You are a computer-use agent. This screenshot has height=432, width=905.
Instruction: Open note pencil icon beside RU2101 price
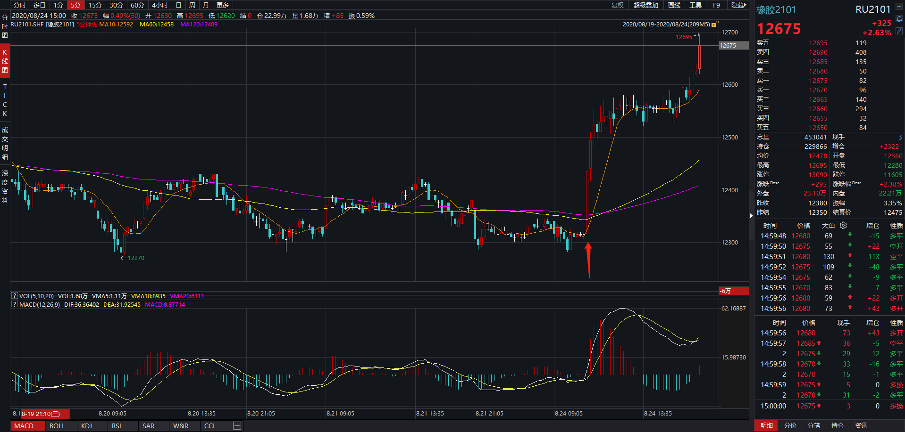pyautogui.click(x=899, y=31)
